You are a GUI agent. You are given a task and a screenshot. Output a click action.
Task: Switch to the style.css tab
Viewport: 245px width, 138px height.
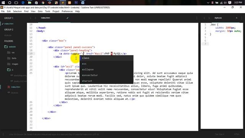point(218,18)
